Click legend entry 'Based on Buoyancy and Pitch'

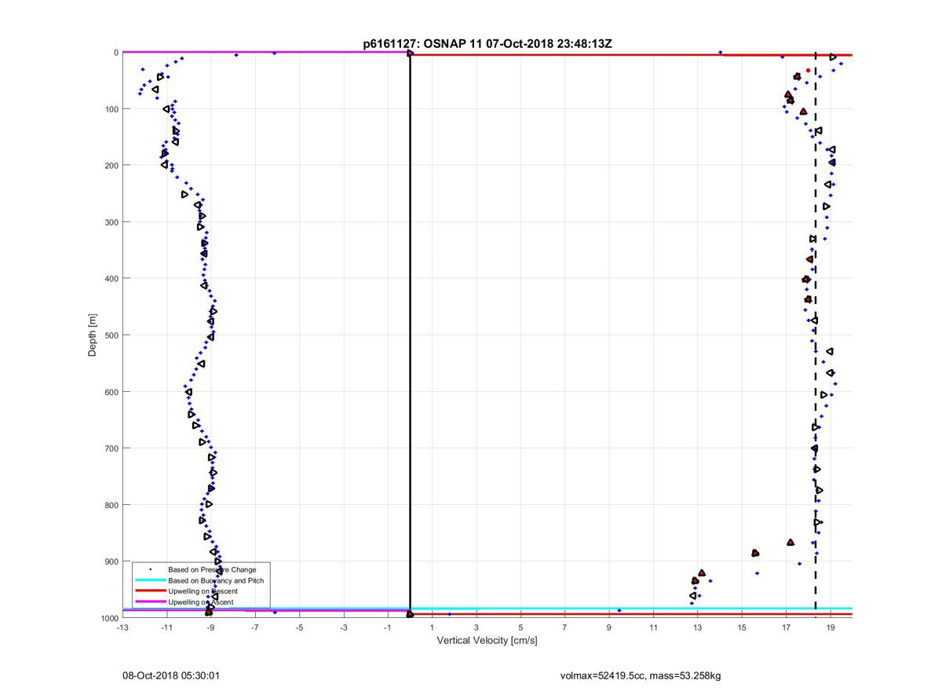pyautogui.click(x=216, y=580)
